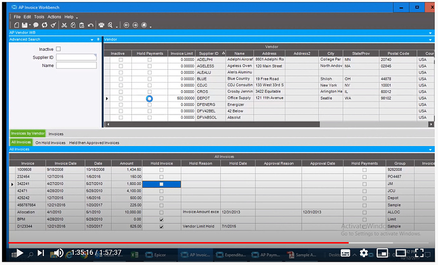Toggle Hold Payments for DEPOT vendor
The height and width of the screenshot is (265, 438).
(150, 99)
